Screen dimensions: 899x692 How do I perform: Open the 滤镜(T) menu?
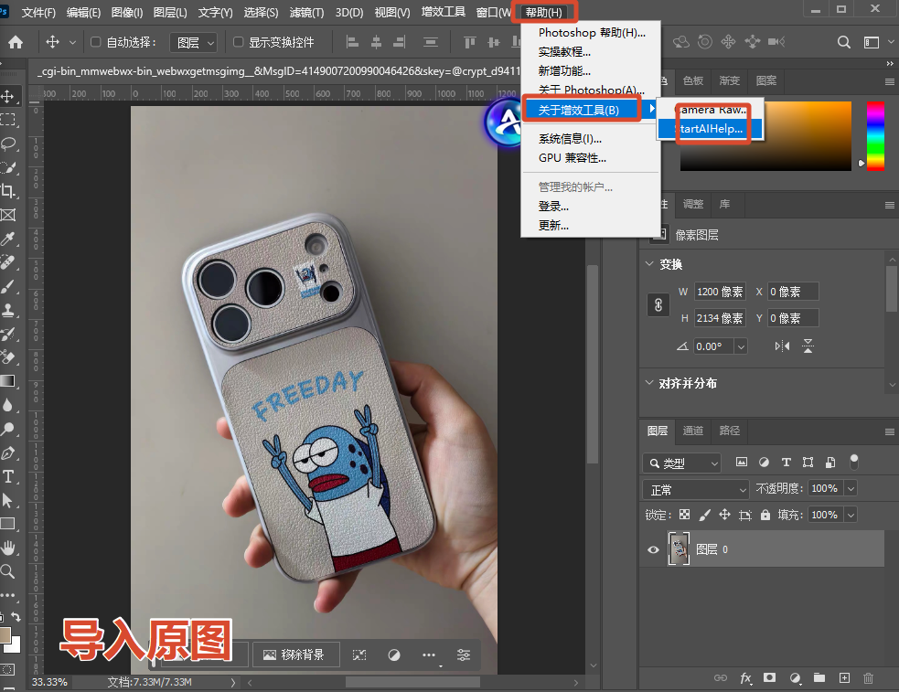pyautogui.click(x=306, y=12)
